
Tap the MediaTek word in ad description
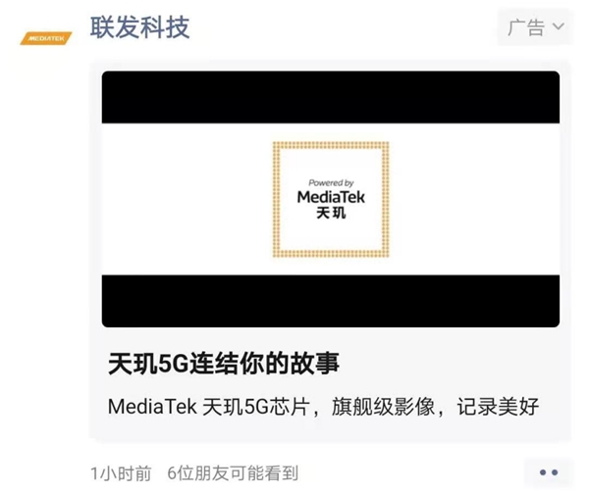[152, 407]
